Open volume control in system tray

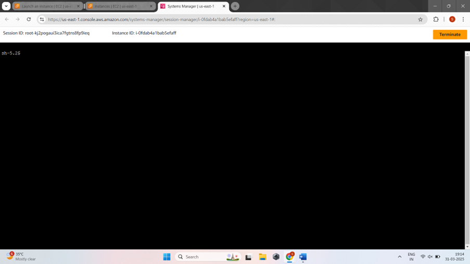coord(430,257)
